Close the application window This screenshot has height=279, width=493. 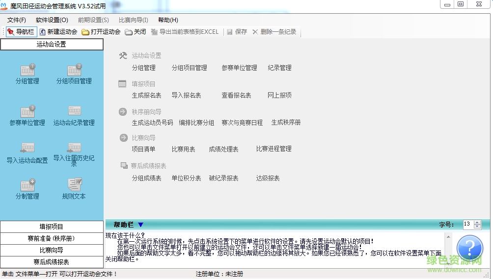click(479, 4)
